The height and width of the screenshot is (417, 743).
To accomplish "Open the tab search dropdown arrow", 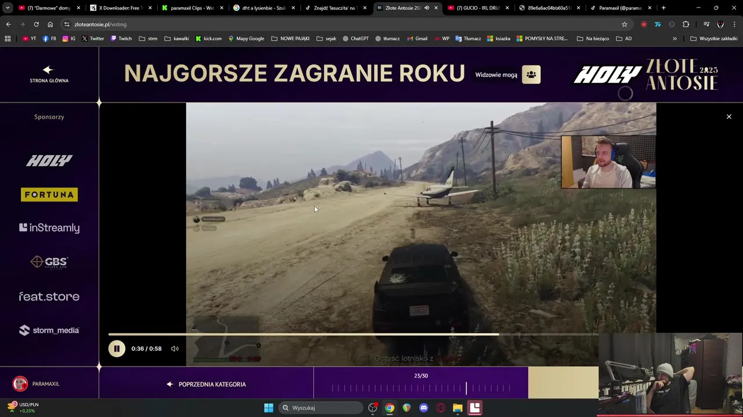I will 7,8.
